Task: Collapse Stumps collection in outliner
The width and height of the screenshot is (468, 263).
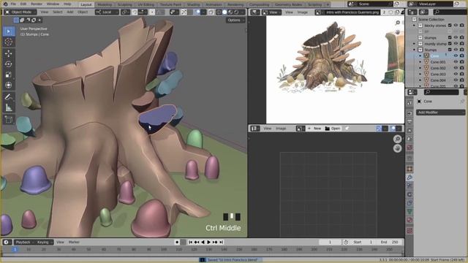Action: [414, 50]
